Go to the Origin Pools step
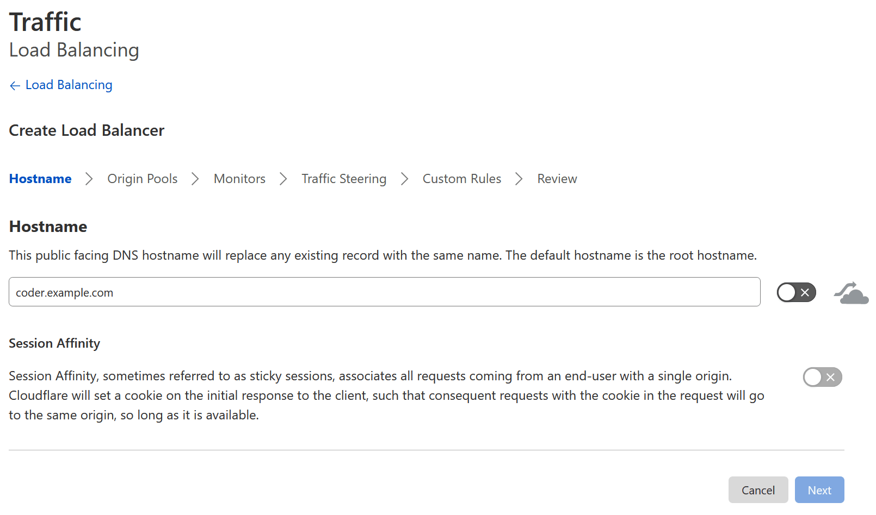This screenshot has width=876, height=515. 143,179
